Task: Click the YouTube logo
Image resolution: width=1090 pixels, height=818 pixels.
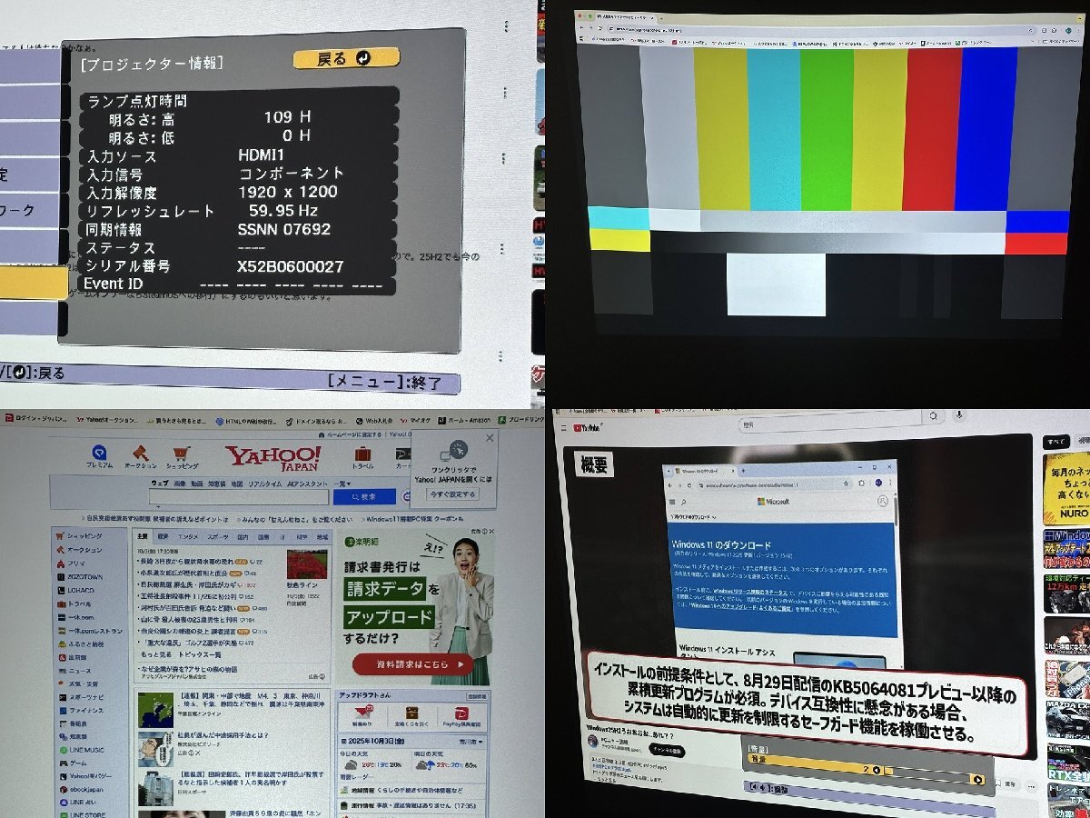Action: [590, 425]
